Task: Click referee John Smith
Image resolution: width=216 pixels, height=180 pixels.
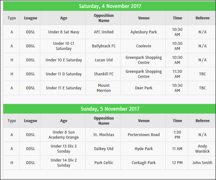Action: tap(202, 163)
